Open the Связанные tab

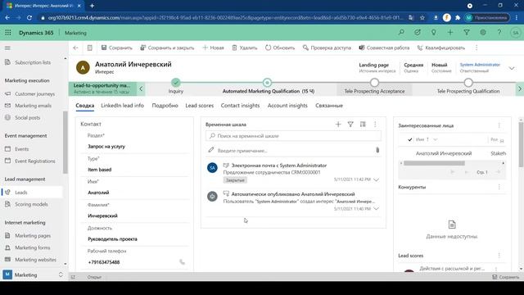coord(329,106)
